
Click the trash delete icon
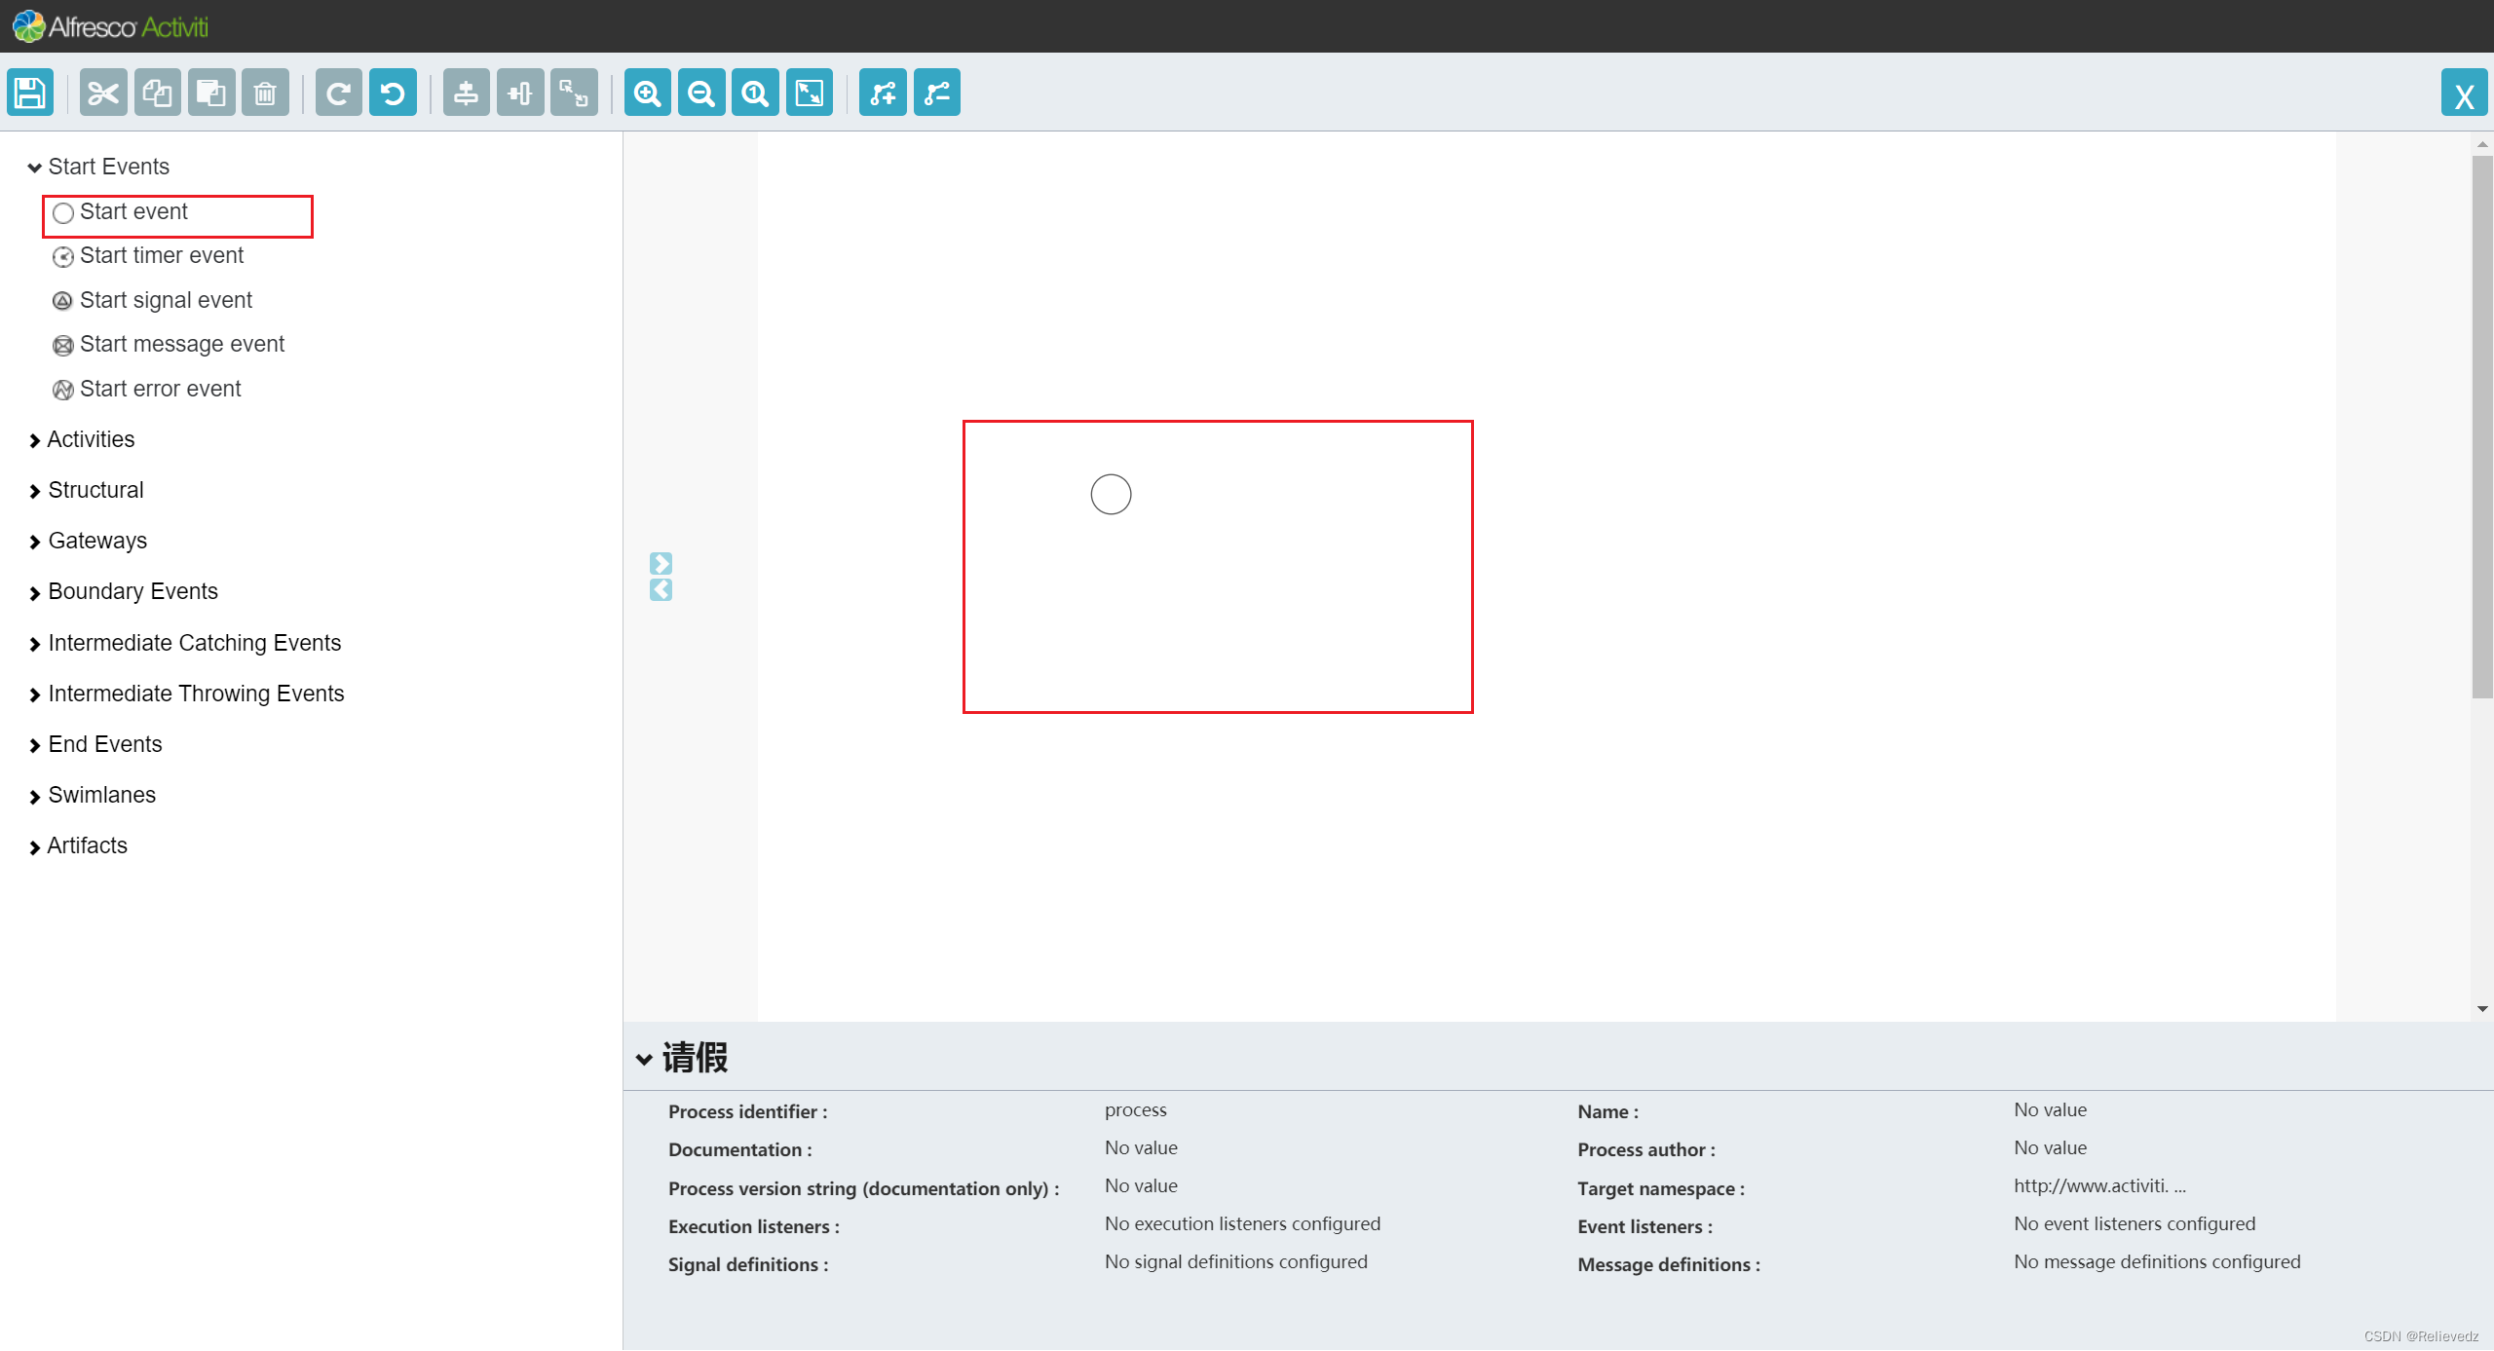(265, 94)
